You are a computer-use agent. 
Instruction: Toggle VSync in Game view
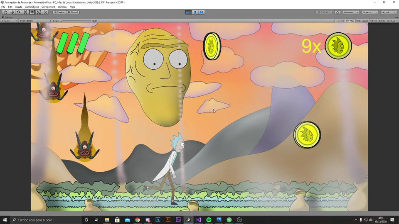(x=374, y=21)
